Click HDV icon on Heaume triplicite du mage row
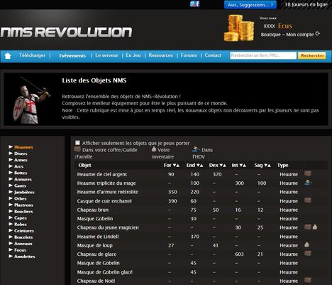The height and width of the screenshot is (285, 332). coord(308,183)
